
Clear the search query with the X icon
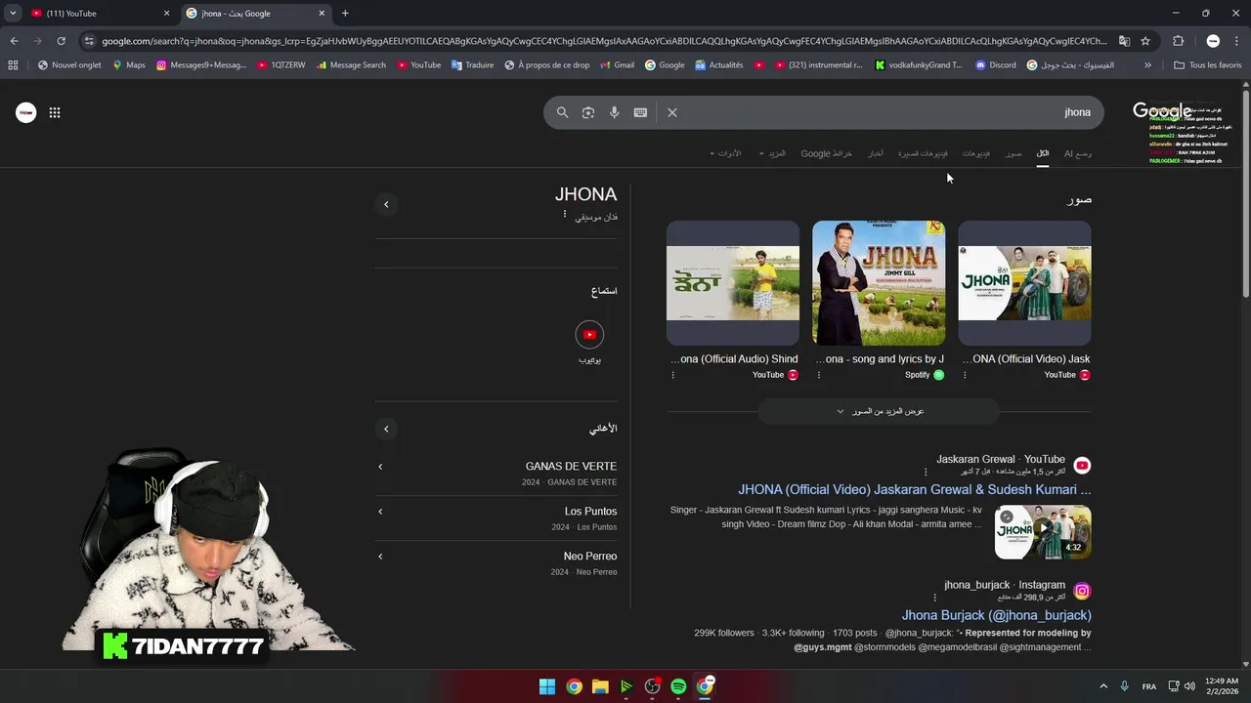point(672,112)
